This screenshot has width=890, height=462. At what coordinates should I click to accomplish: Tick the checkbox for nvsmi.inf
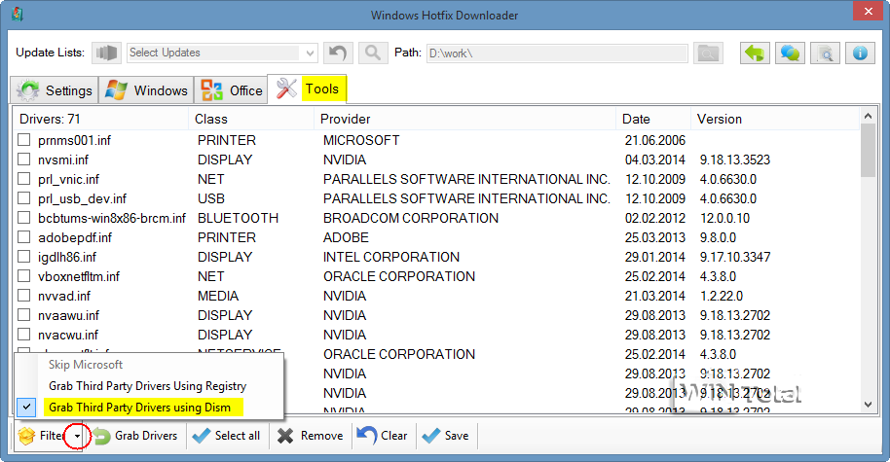coord(23,160)
